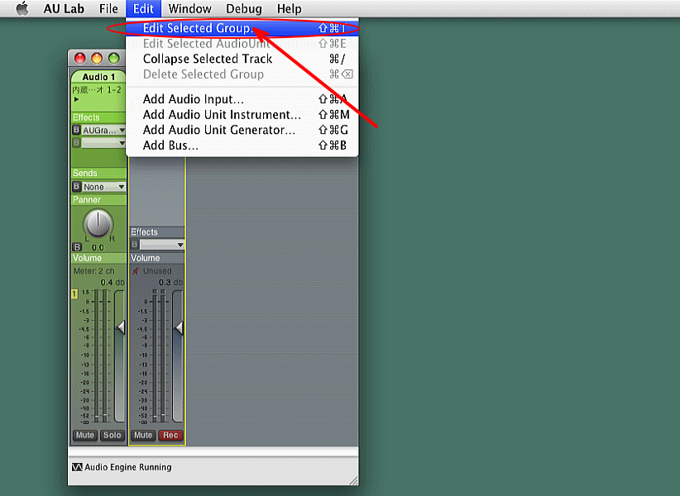
Task: Select Add Bus from Edit menu
Action: [170, 145]
